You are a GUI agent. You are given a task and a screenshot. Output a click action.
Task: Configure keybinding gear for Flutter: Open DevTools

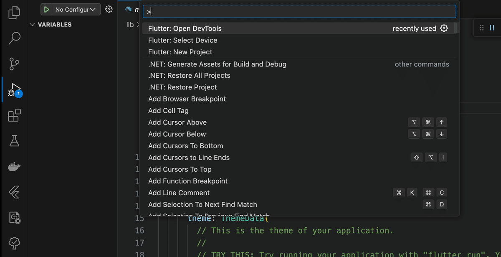click(444, 28)
